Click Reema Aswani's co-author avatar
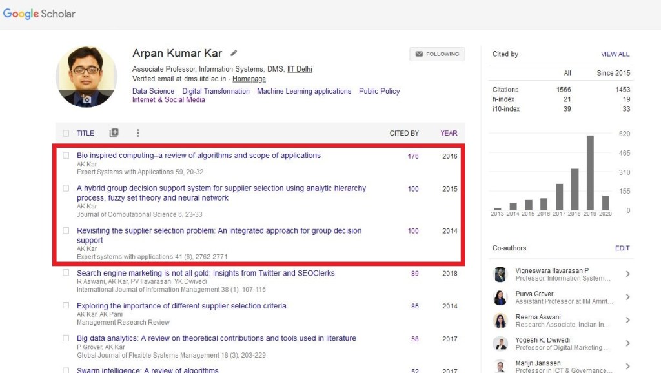This screenshot has width=661, height=373. click(x=500, y=321)
